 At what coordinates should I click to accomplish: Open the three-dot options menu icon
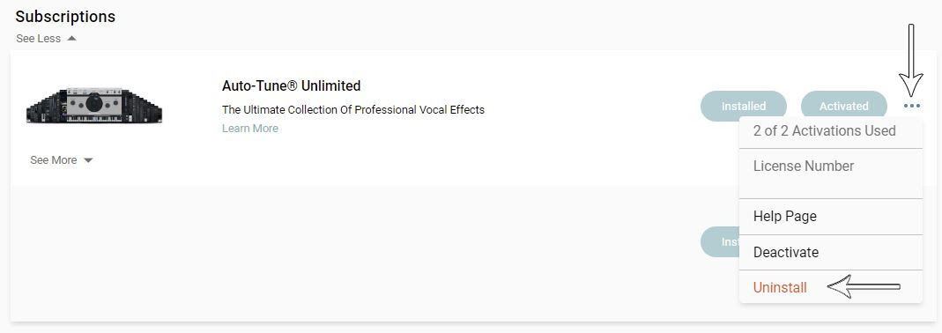click(x=911, y=106)
